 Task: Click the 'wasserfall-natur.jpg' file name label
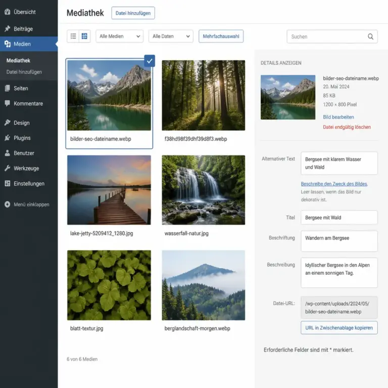pos(186,233)
